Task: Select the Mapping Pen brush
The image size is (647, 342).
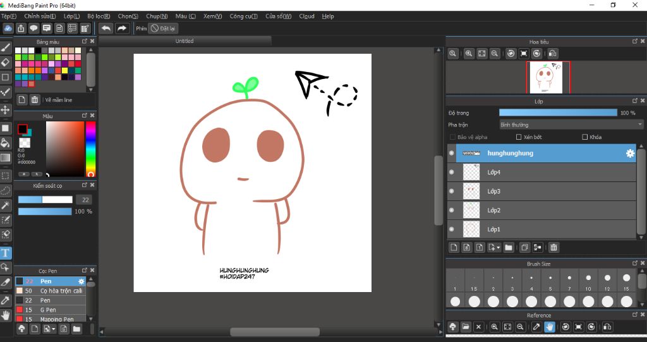Action: (x=51, y=319)
